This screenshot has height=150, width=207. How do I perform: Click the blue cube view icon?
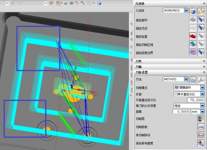click(x=99, y=3)
